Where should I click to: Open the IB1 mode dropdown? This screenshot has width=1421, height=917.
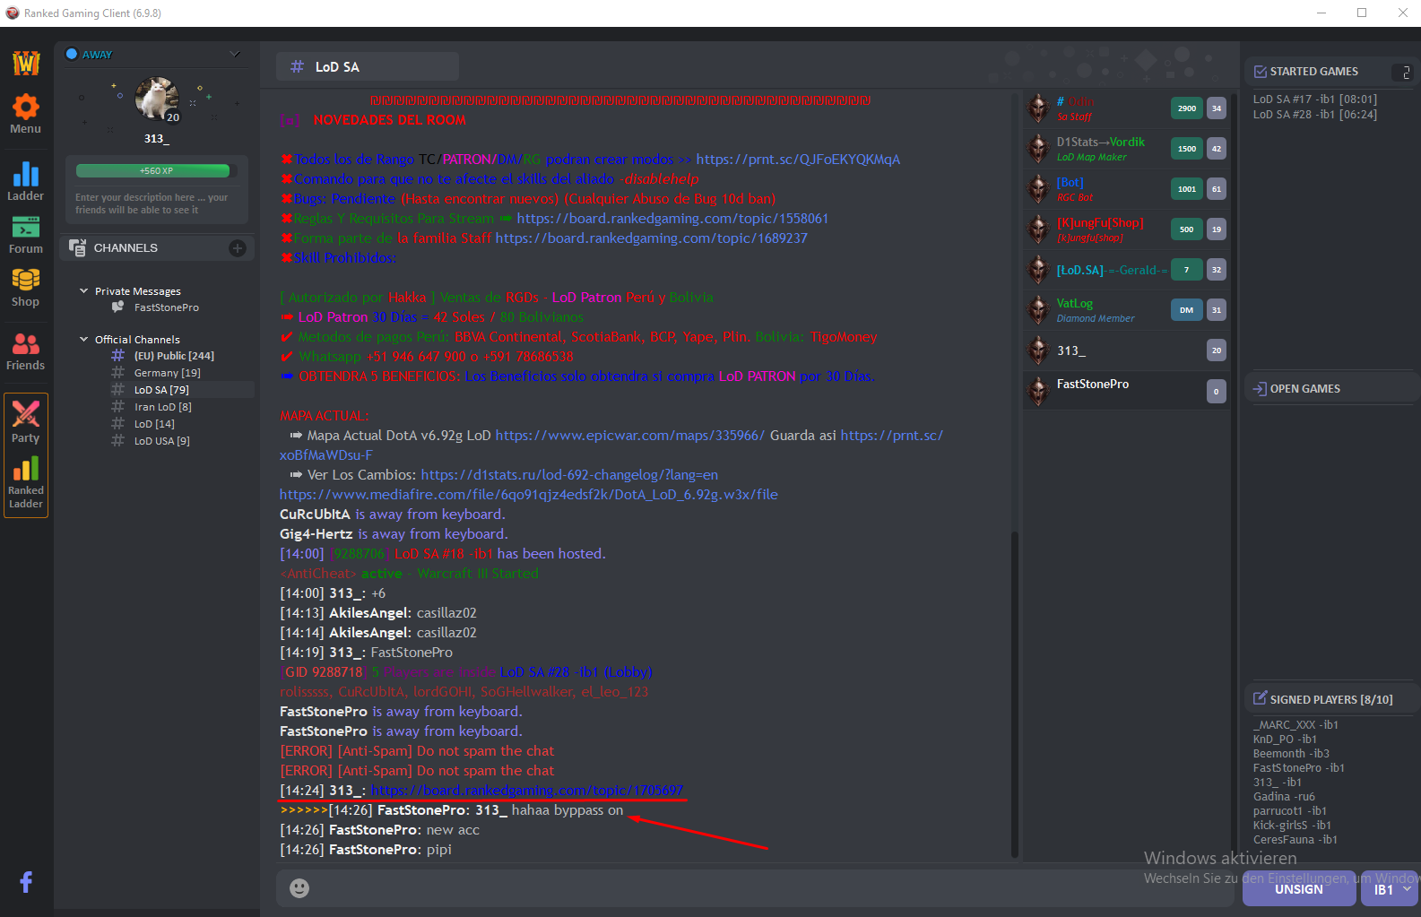coord(1391,889)
